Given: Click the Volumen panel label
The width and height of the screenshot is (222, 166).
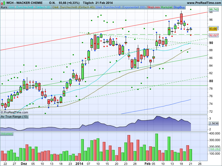Looking at the screenshot, I should [7, 134].
